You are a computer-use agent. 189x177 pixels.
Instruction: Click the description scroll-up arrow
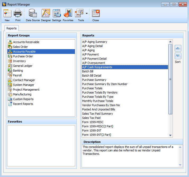tap(180, 147)
